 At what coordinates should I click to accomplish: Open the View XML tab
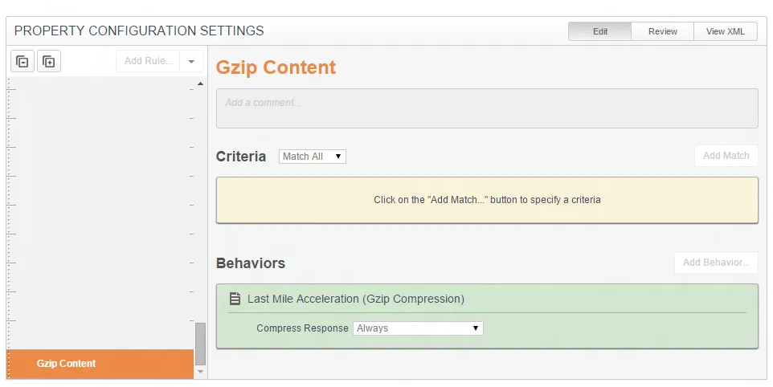[726, 31]
